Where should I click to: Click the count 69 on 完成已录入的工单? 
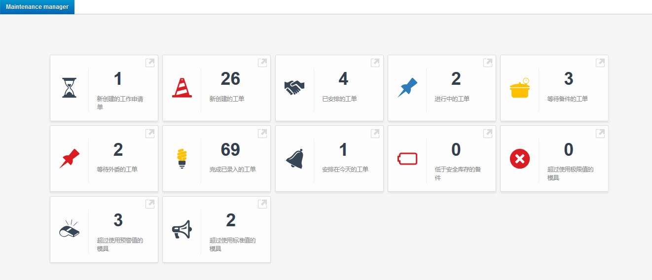pos(230,149)
